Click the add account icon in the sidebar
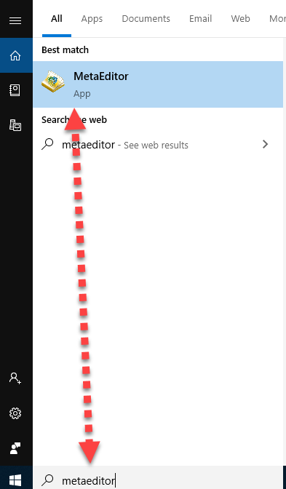 [x=15, y=378]
